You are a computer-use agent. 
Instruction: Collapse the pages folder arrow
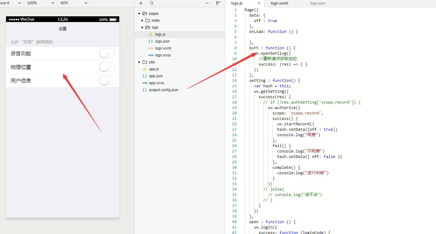point(139,14)
